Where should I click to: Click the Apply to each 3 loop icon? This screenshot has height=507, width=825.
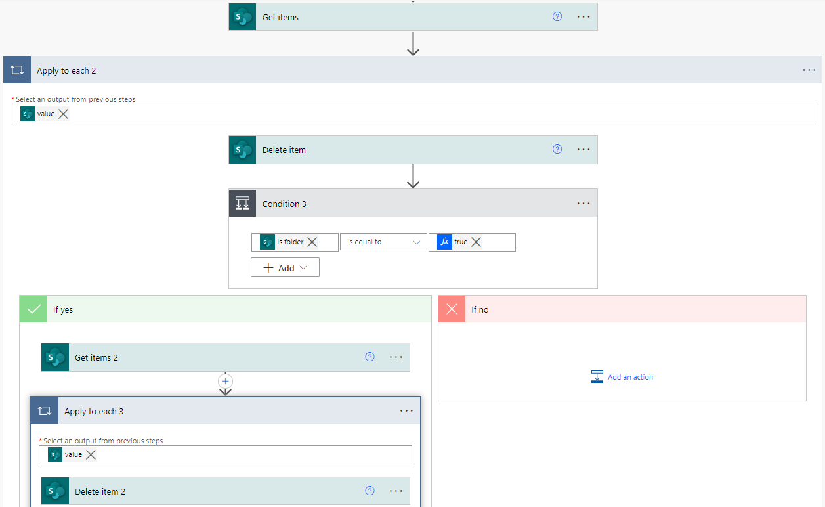[x=45, y=411]
